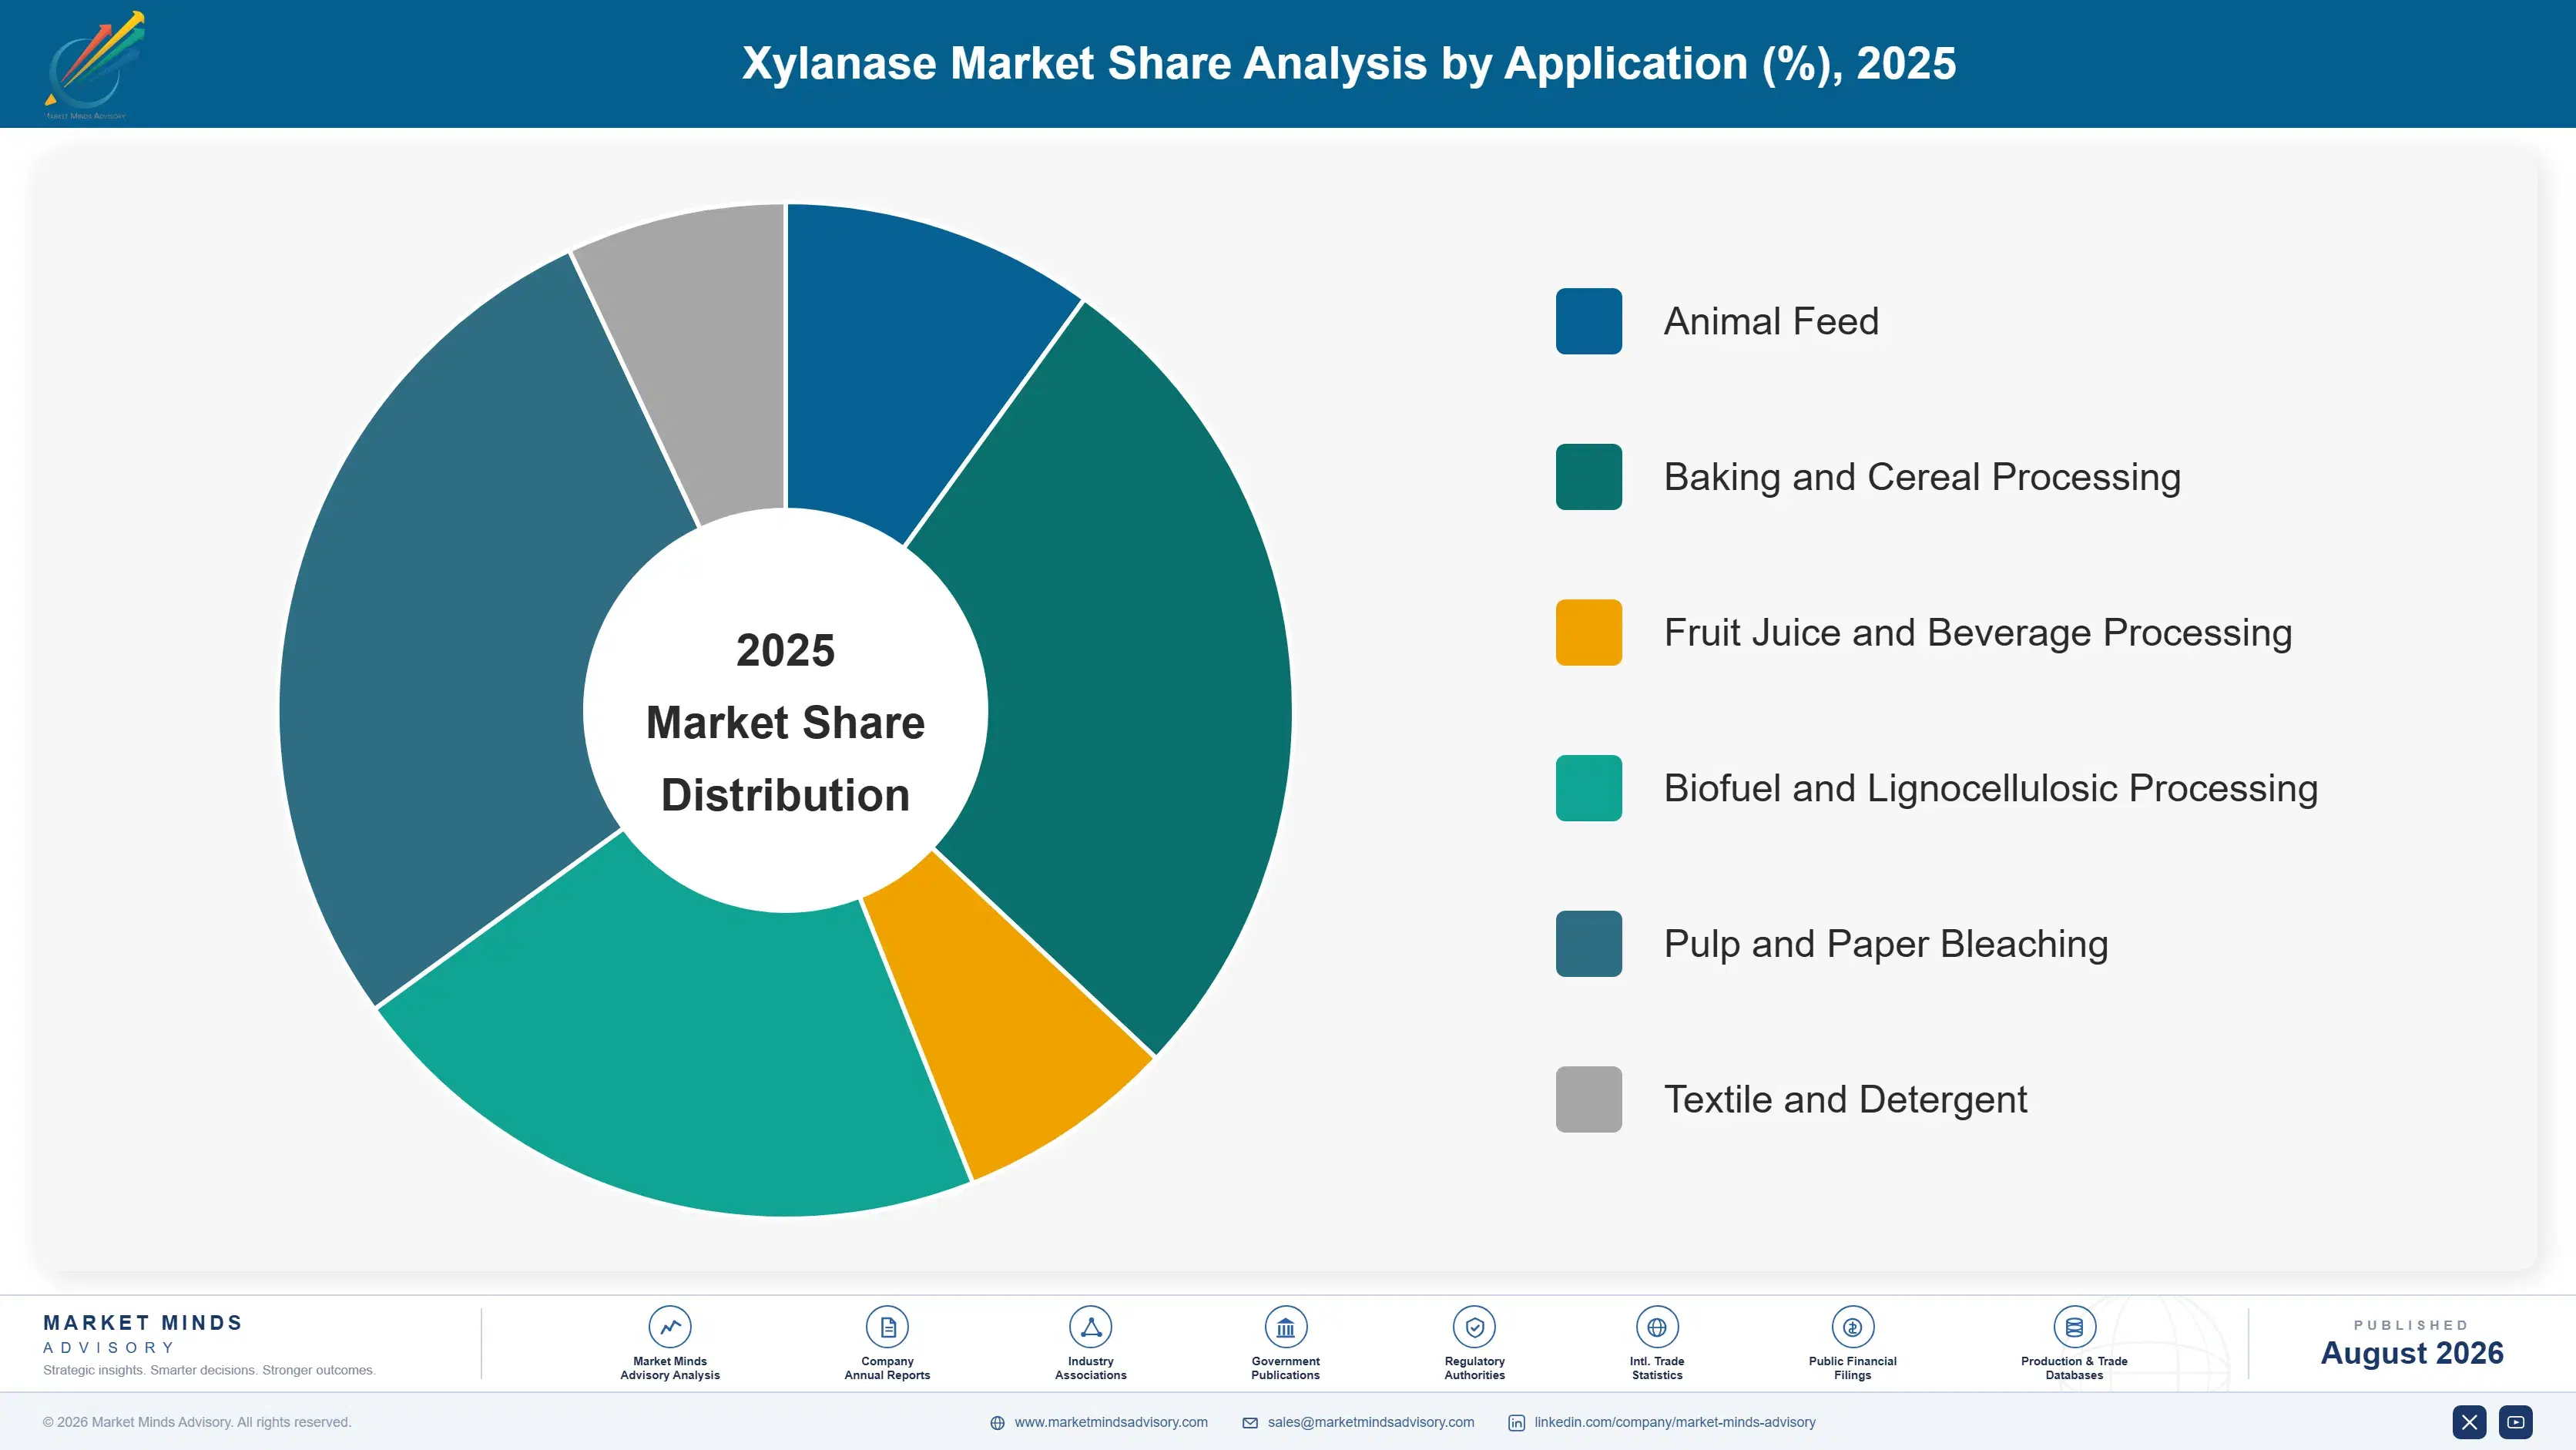The image size is (2576, 1450).
Task: Open linkedin.com/company/market-minds-advisory link
Action: coord(1675,1422)
